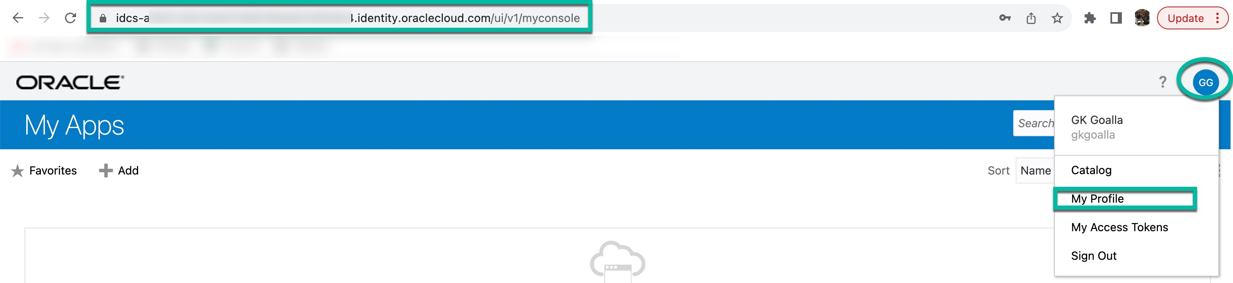
Task: Toggle the browser side panel icon
Action: click(1116, 18)
